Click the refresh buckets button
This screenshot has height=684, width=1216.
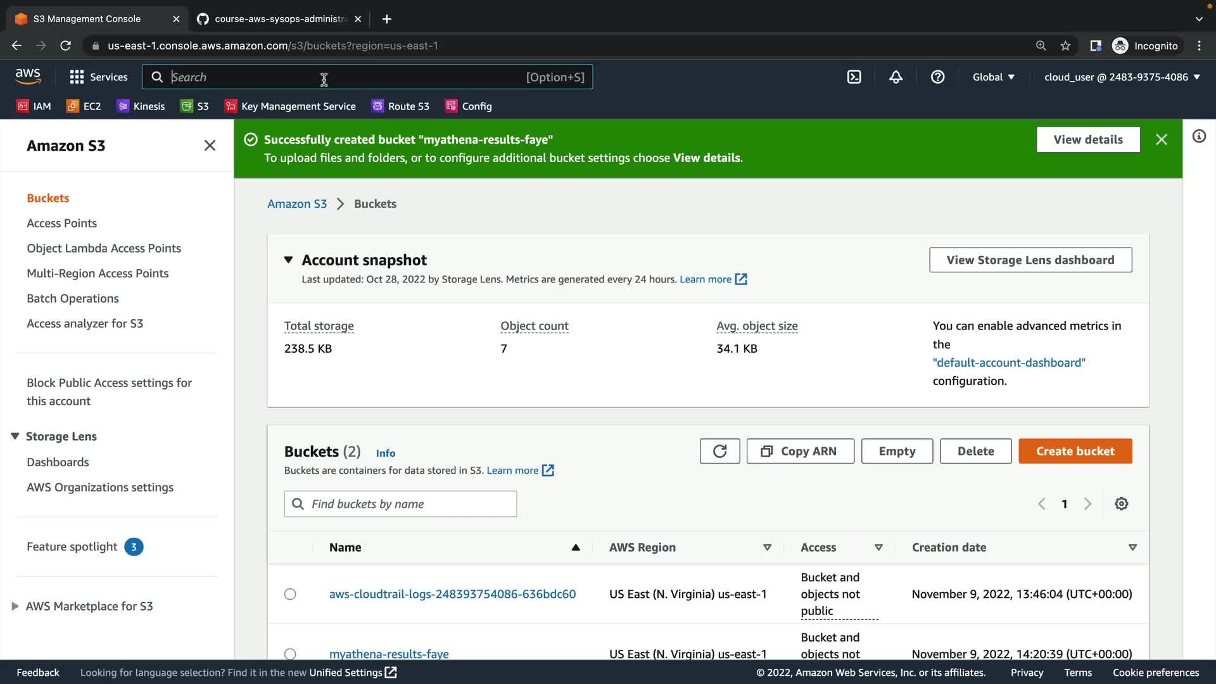pyautogui.click(x=719, y=452)
